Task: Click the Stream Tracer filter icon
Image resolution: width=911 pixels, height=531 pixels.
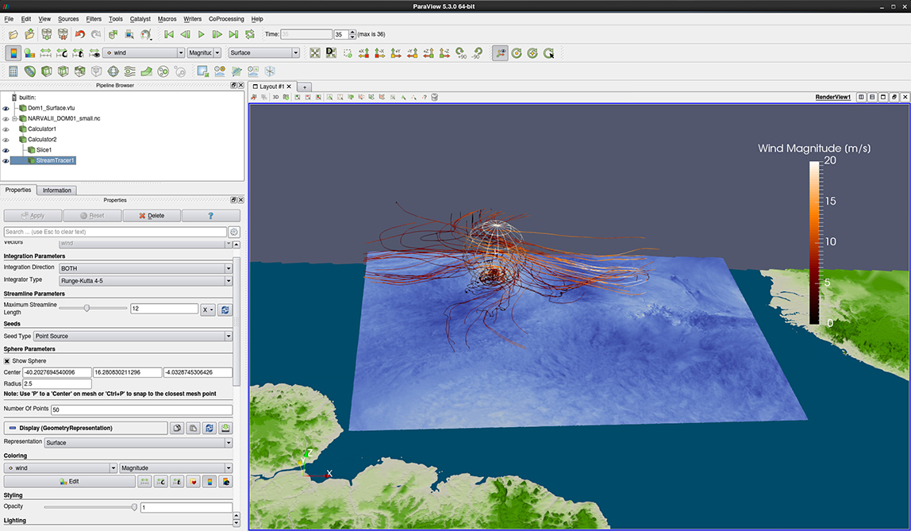Action: coord(130,71)
